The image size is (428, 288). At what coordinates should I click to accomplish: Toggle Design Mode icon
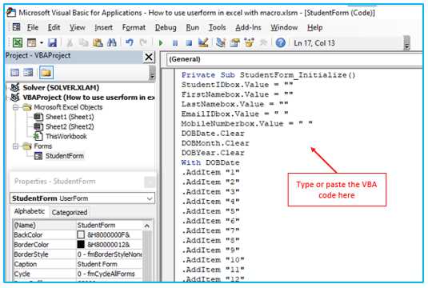pos(203,42)
